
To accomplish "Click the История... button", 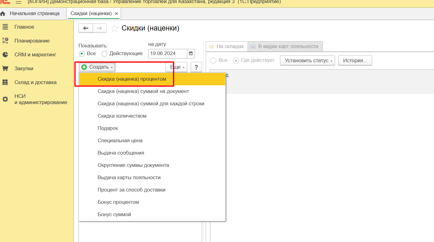I will click(355, 61).
